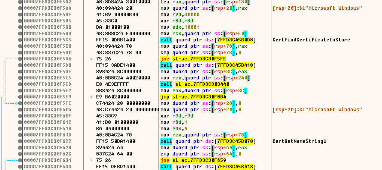The image size is (382, 170).
Task: Click instruction "mov edx,10001"
Action: pos(180,27)
